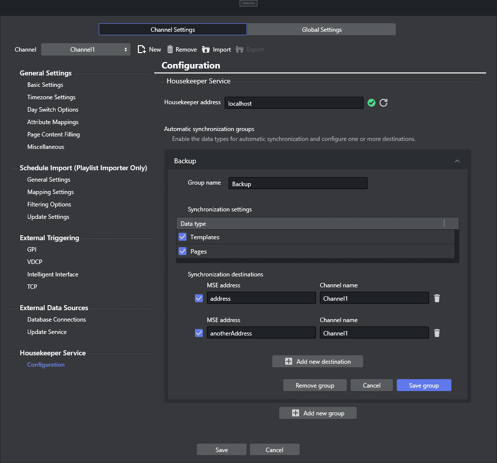Open Timezone Settings in the sidebar
The width and height of the screenshot is (497, 463).
point(52,97)
